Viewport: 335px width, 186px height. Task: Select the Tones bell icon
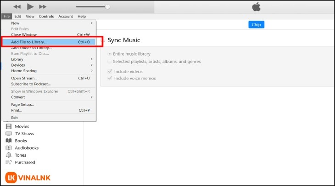coord(8,155)
